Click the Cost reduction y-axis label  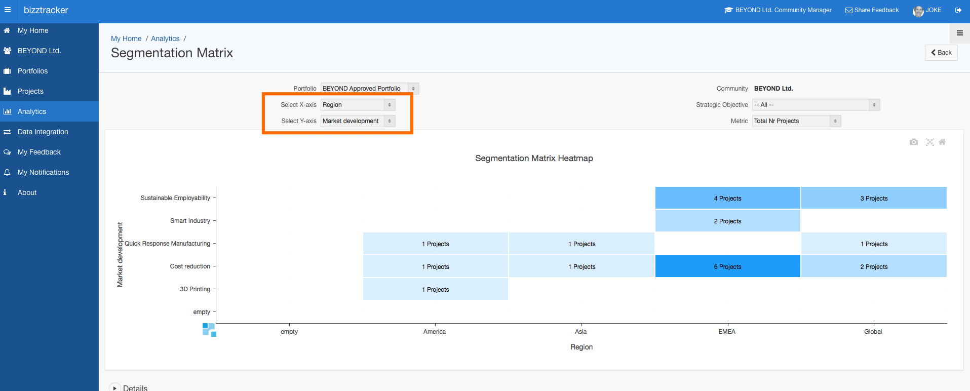point(190,266)
